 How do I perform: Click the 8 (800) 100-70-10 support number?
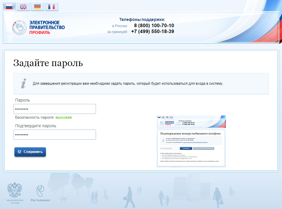click(x=154, y=26)
